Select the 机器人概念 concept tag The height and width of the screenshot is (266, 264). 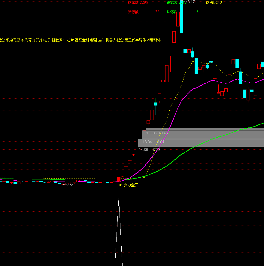(114, 40)
